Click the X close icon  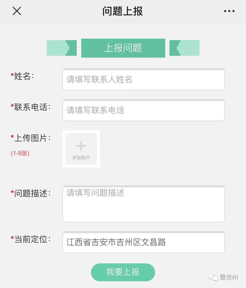[17, 11]
